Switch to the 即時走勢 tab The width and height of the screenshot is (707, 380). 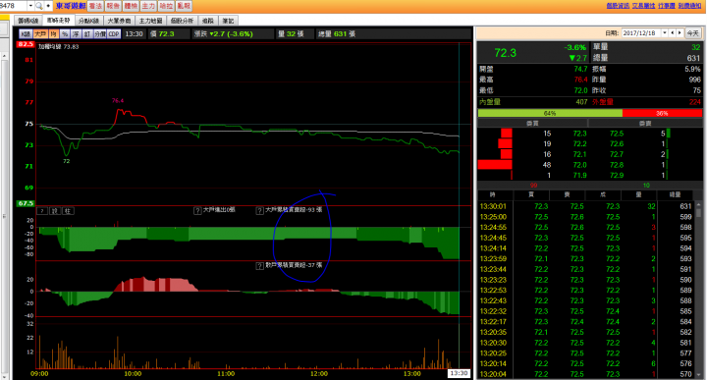click(59, 21)
